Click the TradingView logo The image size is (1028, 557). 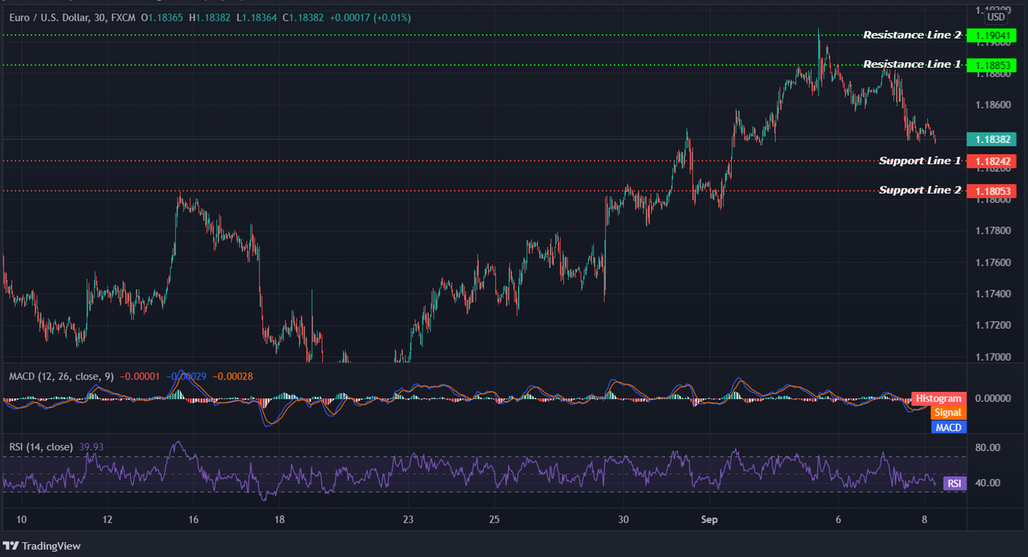[x=42, y=546]
